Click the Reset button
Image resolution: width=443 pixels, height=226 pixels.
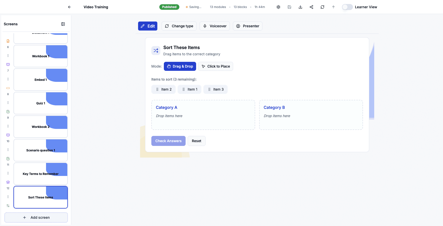[x=196, y=141]
